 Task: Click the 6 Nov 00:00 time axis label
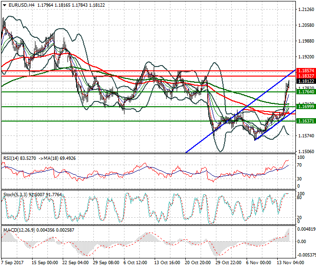pos(259,263)
